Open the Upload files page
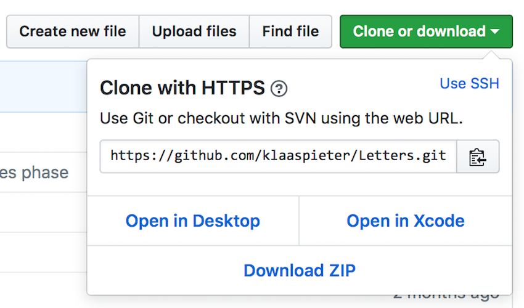The width and height of the screenshot is (524, 308). point(194,31)
